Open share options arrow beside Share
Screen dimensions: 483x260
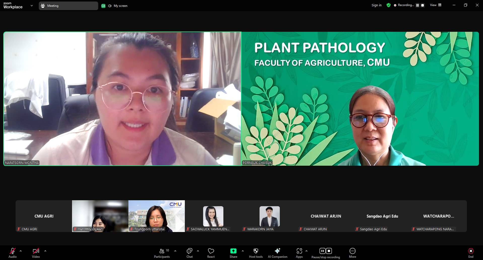(243, 251)
